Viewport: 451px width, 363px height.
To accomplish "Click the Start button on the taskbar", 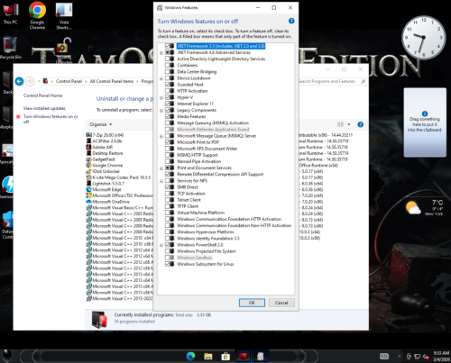I will [6, 356].
